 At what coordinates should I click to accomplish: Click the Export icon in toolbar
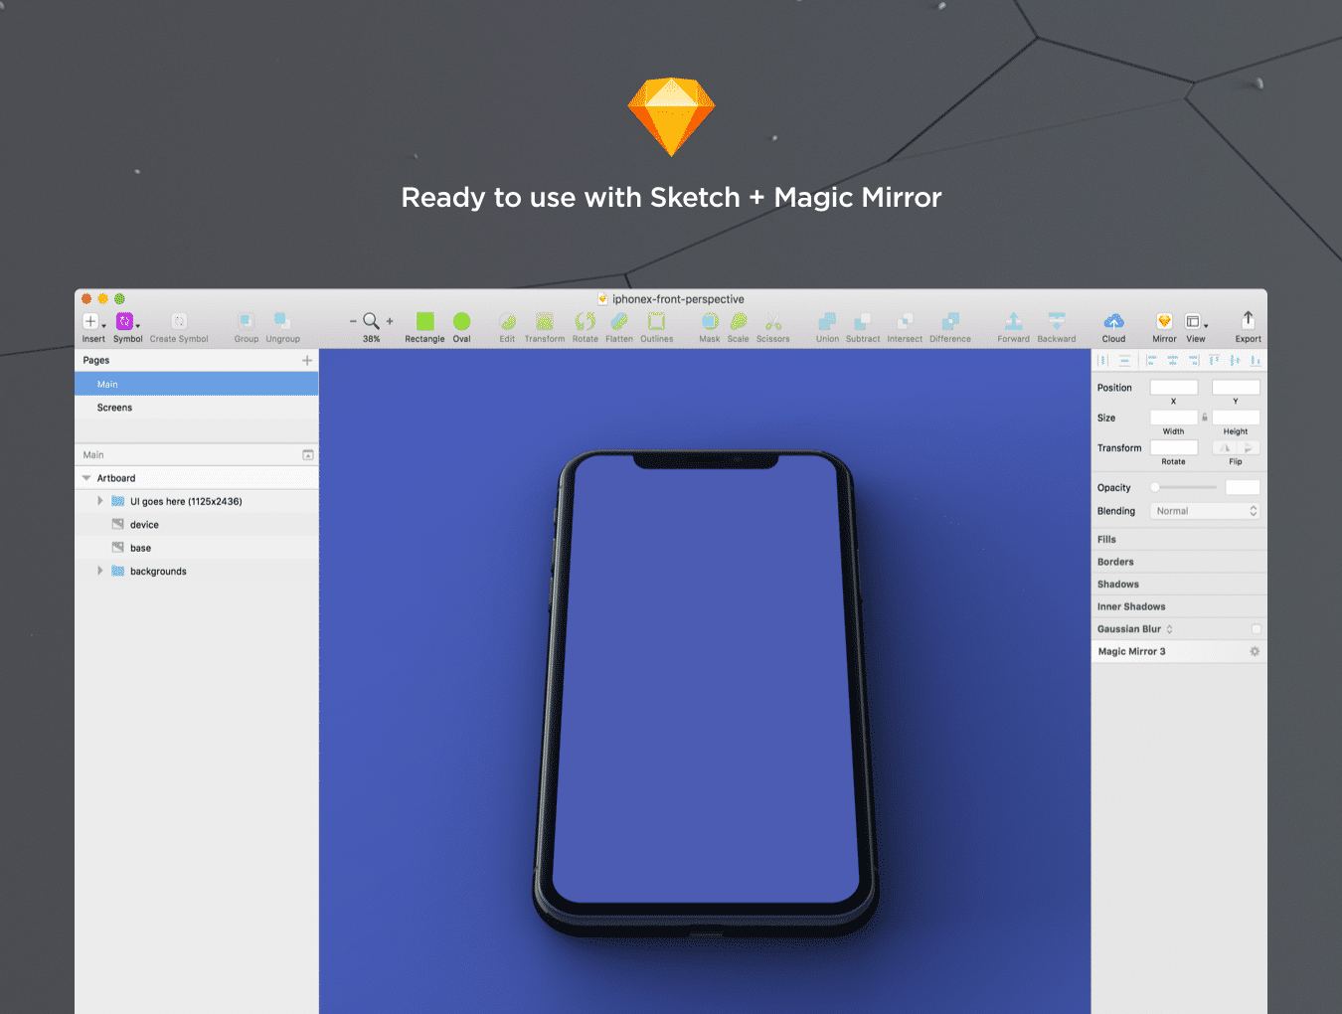[1248, 320]
